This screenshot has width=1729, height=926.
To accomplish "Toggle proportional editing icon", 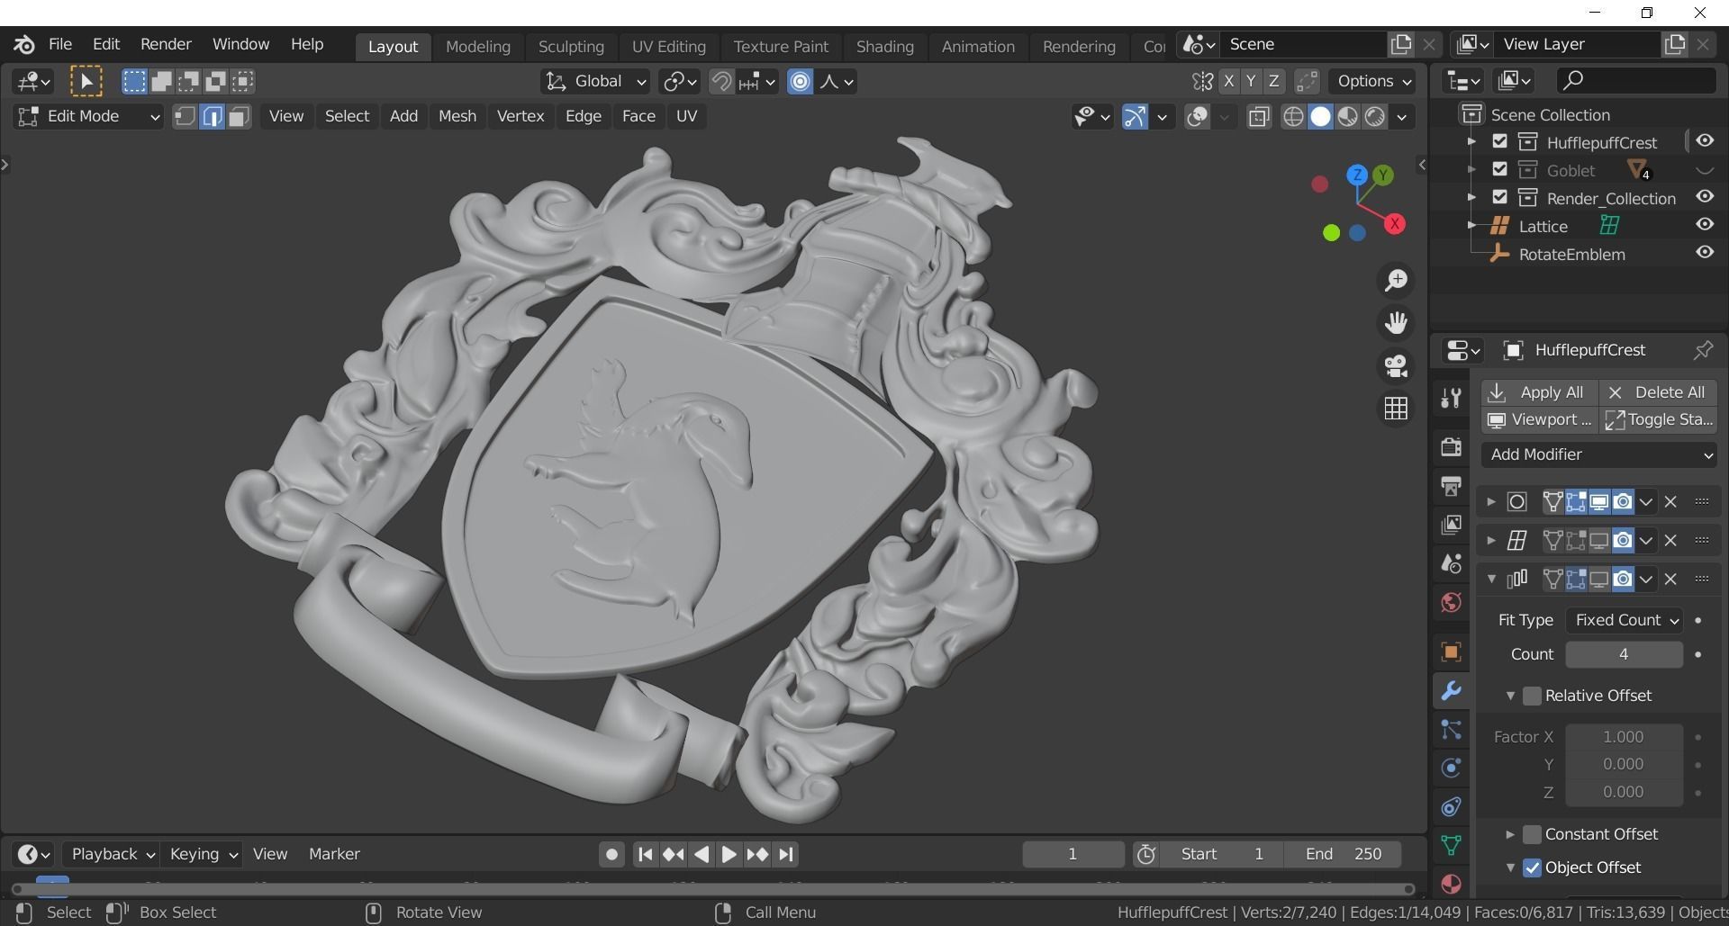I will pos(800,82).
